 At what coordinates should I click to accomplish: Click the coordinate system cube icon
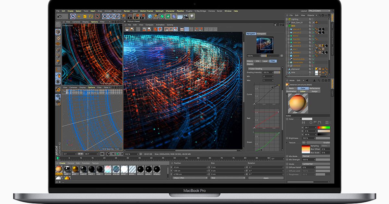click(x=124, y=16)
